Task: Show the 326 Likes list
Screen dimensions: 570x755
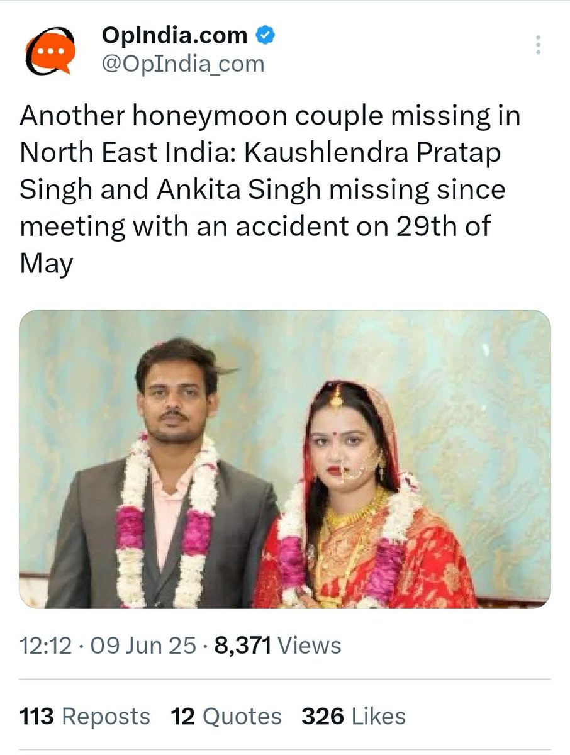Action: (354, 717)
